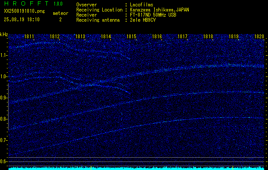
Task: Click the meteor label
Action: click(x=61, y=13)
